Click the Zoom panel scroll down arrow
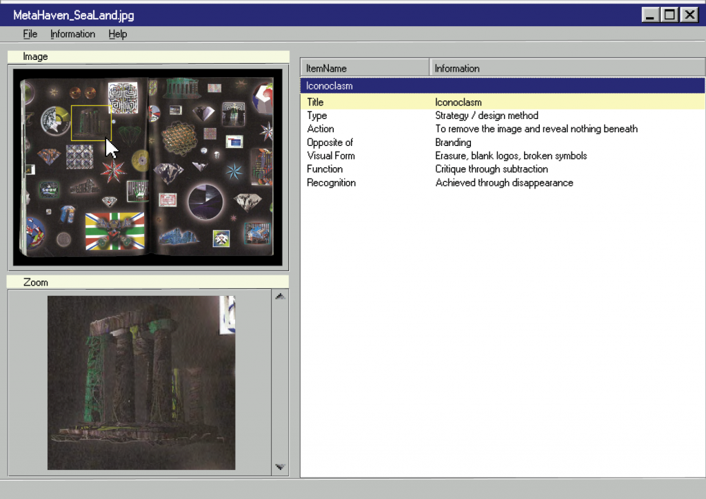The image size is (706, 499). point(280,467)
